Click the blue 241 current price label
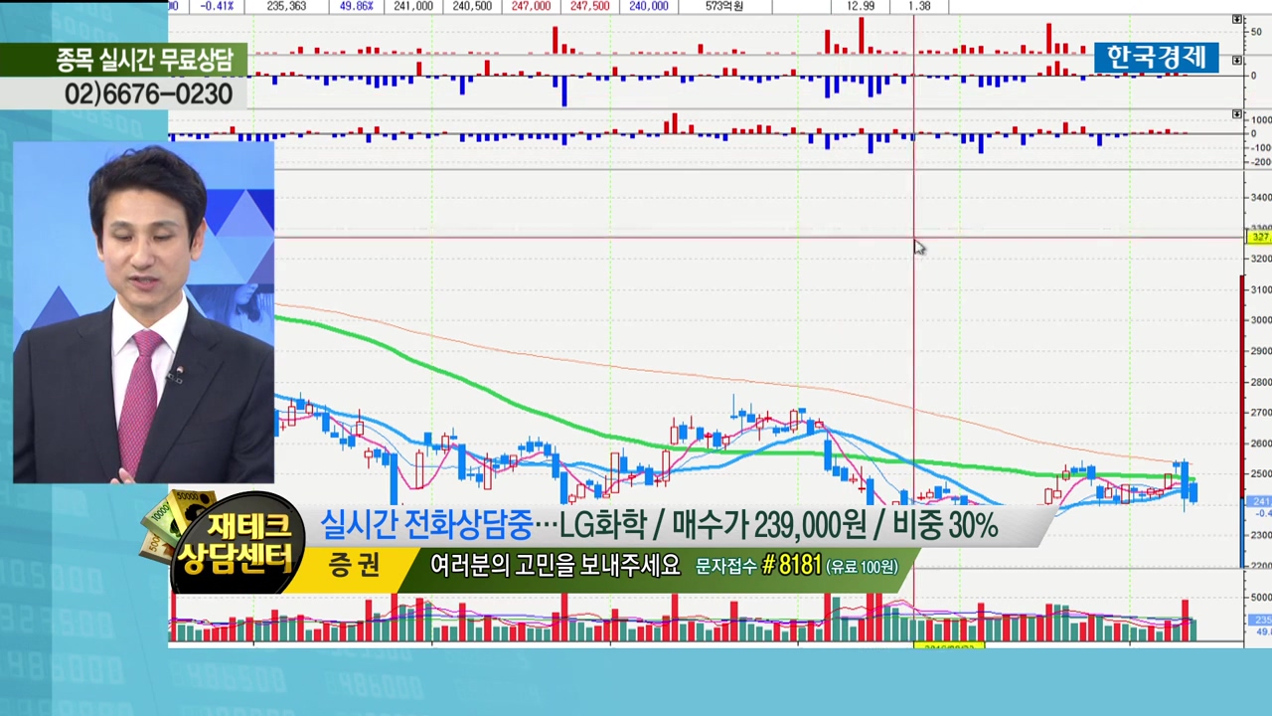This screenshot has width=1272, height=716. pos(1260,501)
